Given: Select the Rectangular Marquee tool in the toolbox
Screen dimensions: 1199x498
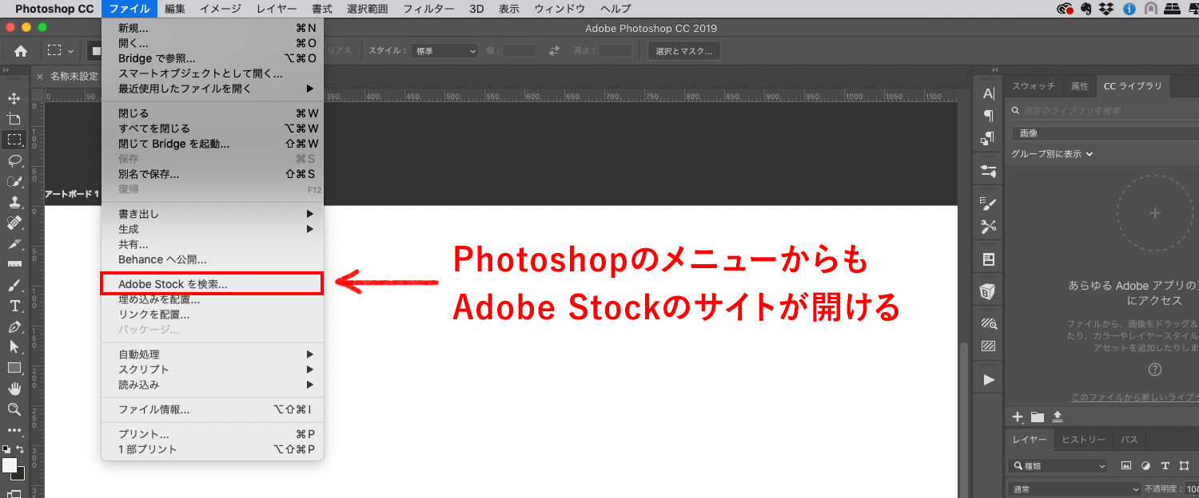Looking at the screenshot, I should click(x=14, y=140).
